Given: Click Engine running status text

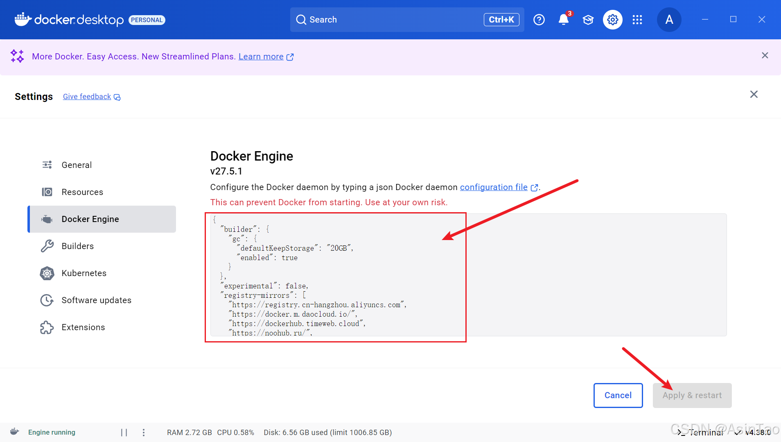Looking at the screenshot, I should [x=52, y=432].
